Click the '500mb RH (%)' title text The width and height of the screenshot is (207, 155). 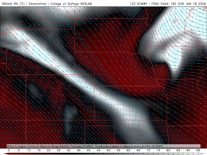(x=13, y=4)
